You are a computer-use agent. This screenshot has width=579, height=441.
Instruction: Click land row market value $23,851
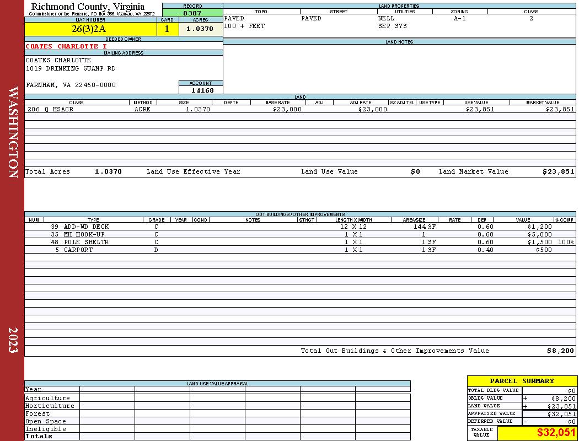point(560,109)
